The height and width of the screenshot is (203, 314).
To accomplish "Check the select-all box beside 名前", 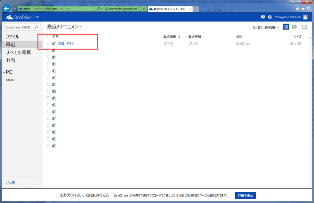I will pyautogui.click(x=48, y=36).
